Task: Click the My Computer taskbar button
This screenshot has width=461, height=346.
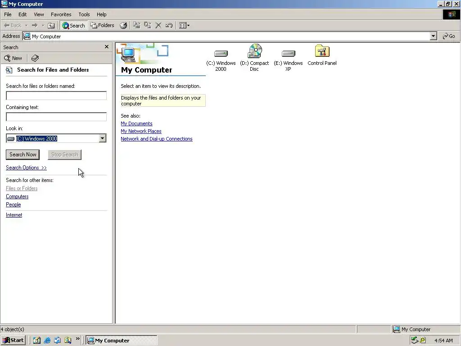Action: 122,341
